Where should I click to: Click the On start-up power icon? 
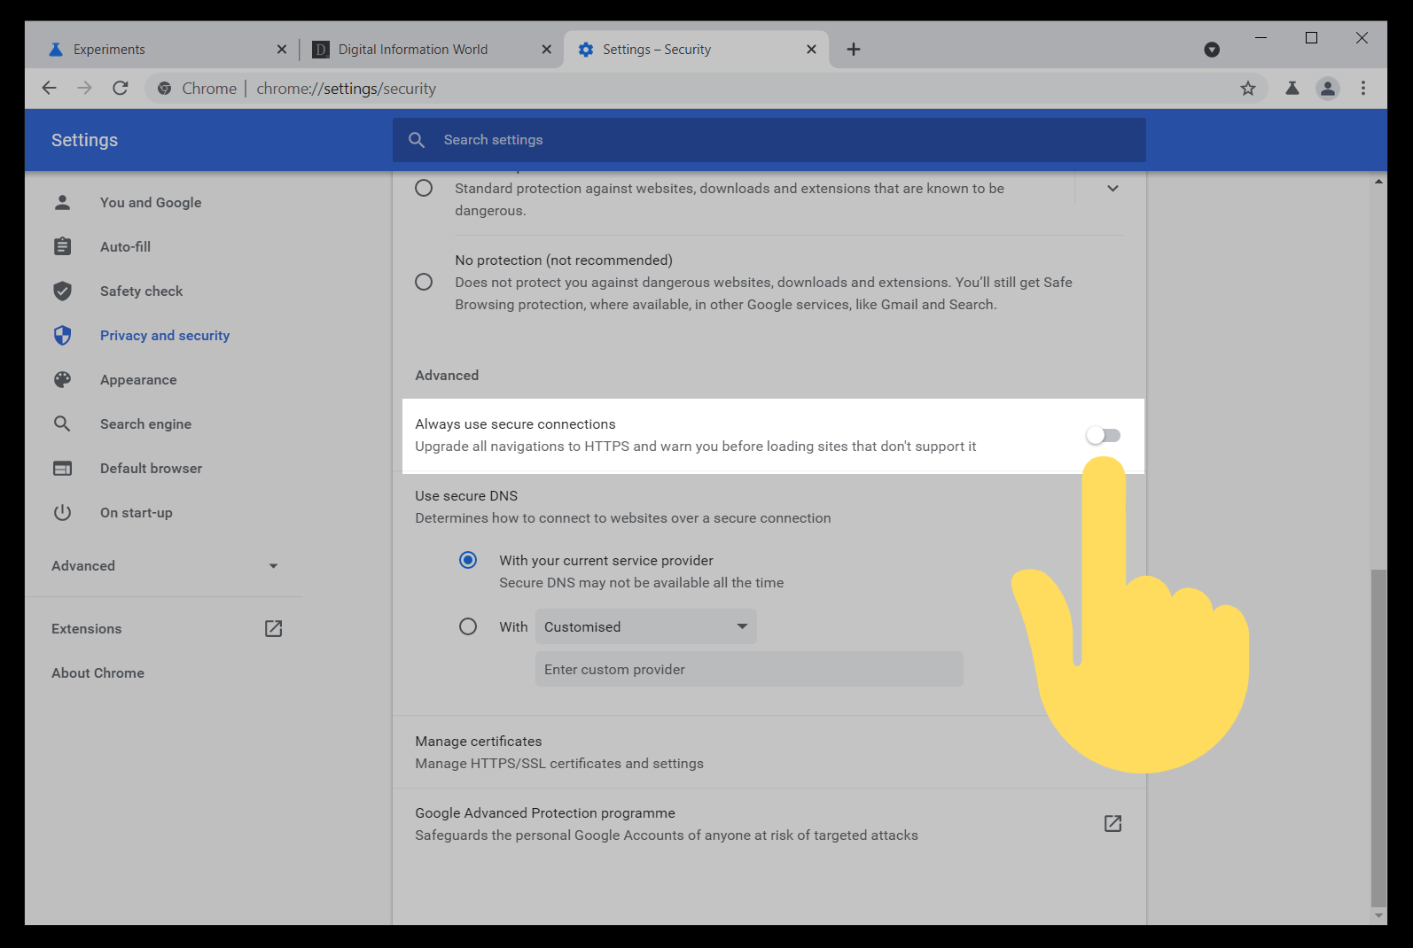click(x=62, y=512)
